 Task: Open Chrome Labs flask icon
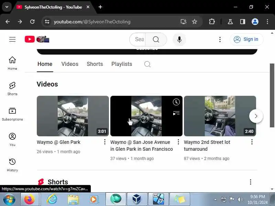click(230, 22)
